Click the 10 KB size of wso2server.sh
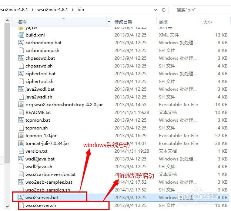This screenshot has width=231, height=211. [221, 205]
